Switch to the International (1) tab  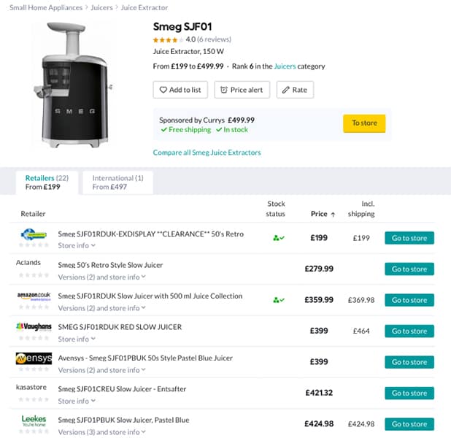point(117,182)
